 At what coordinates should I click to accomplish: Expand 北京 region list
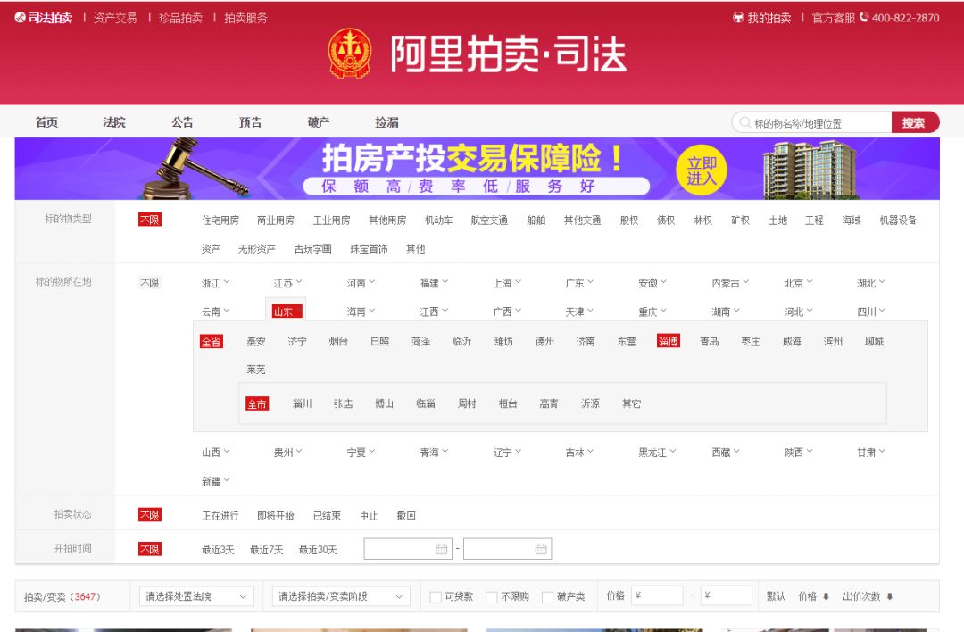pos(798,283)
